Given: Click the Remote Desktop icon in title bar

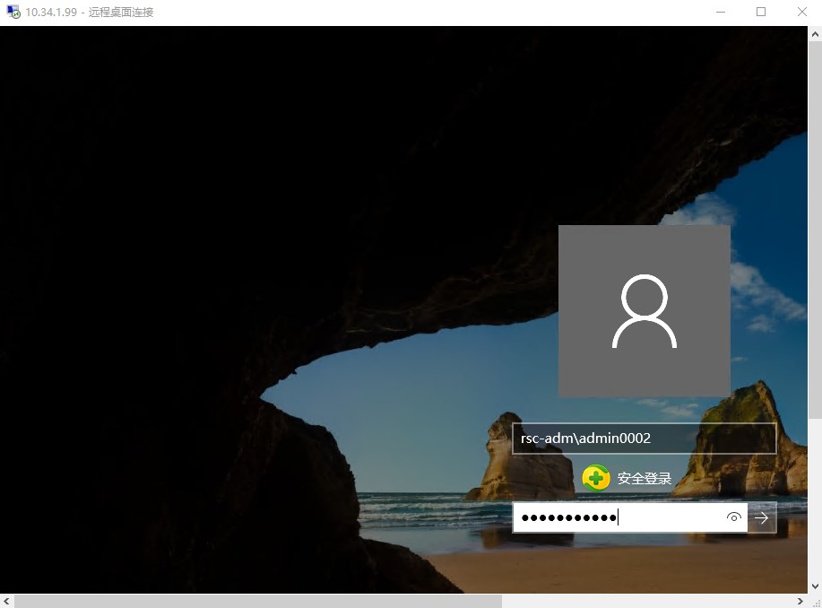Looking at the screenshot, I should [13, 13].
